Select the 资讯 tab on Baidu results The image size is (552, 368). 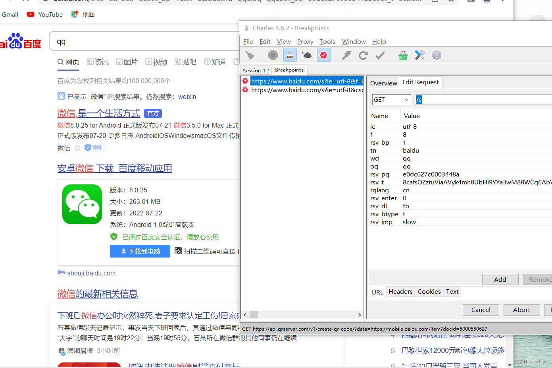[x=98, y=62]
